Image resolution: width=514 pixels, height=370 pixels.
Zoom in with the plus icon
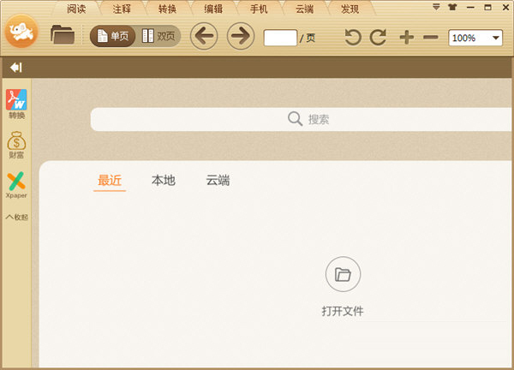(x=406, y=38)
